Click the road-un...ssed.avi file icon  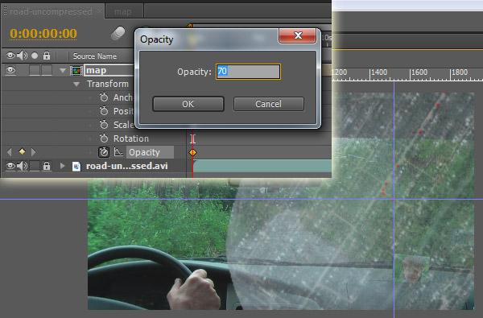pyautogui.click(x=76, y=166)
